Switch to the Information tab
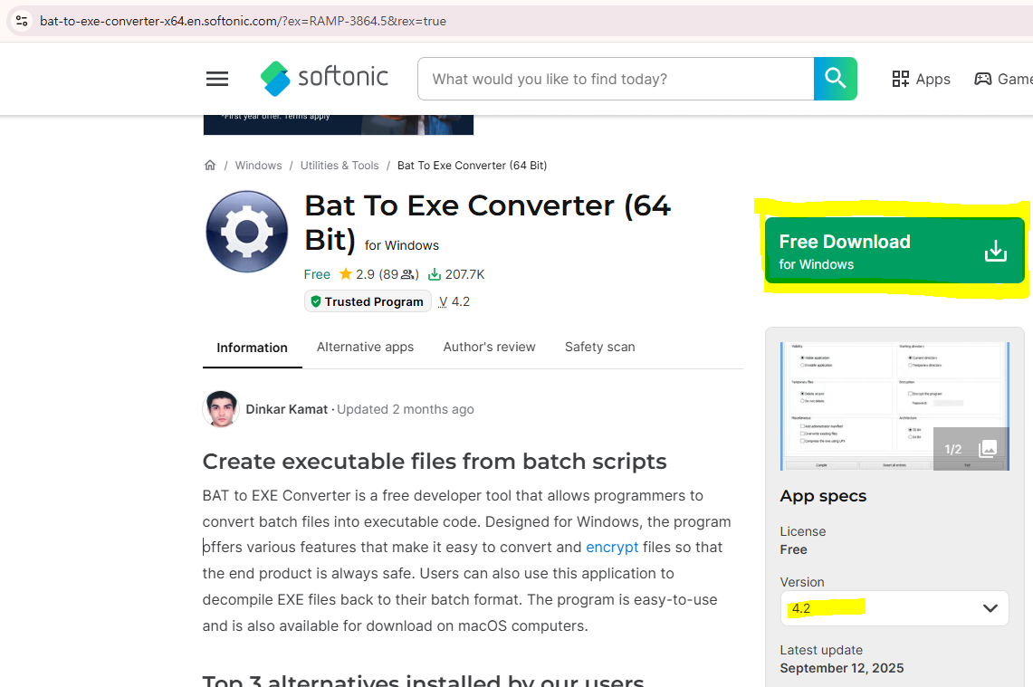 [x=252, y=348]
